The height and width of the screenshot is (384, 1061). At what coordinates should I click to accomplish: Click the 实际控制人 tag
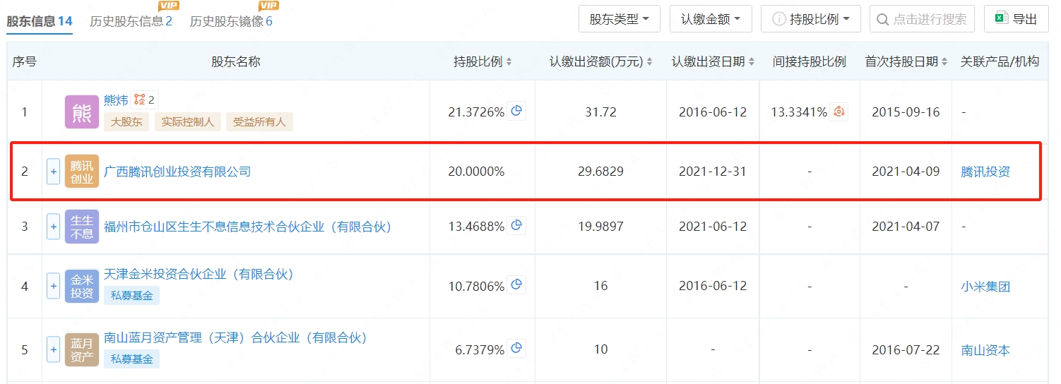point(187,121)
